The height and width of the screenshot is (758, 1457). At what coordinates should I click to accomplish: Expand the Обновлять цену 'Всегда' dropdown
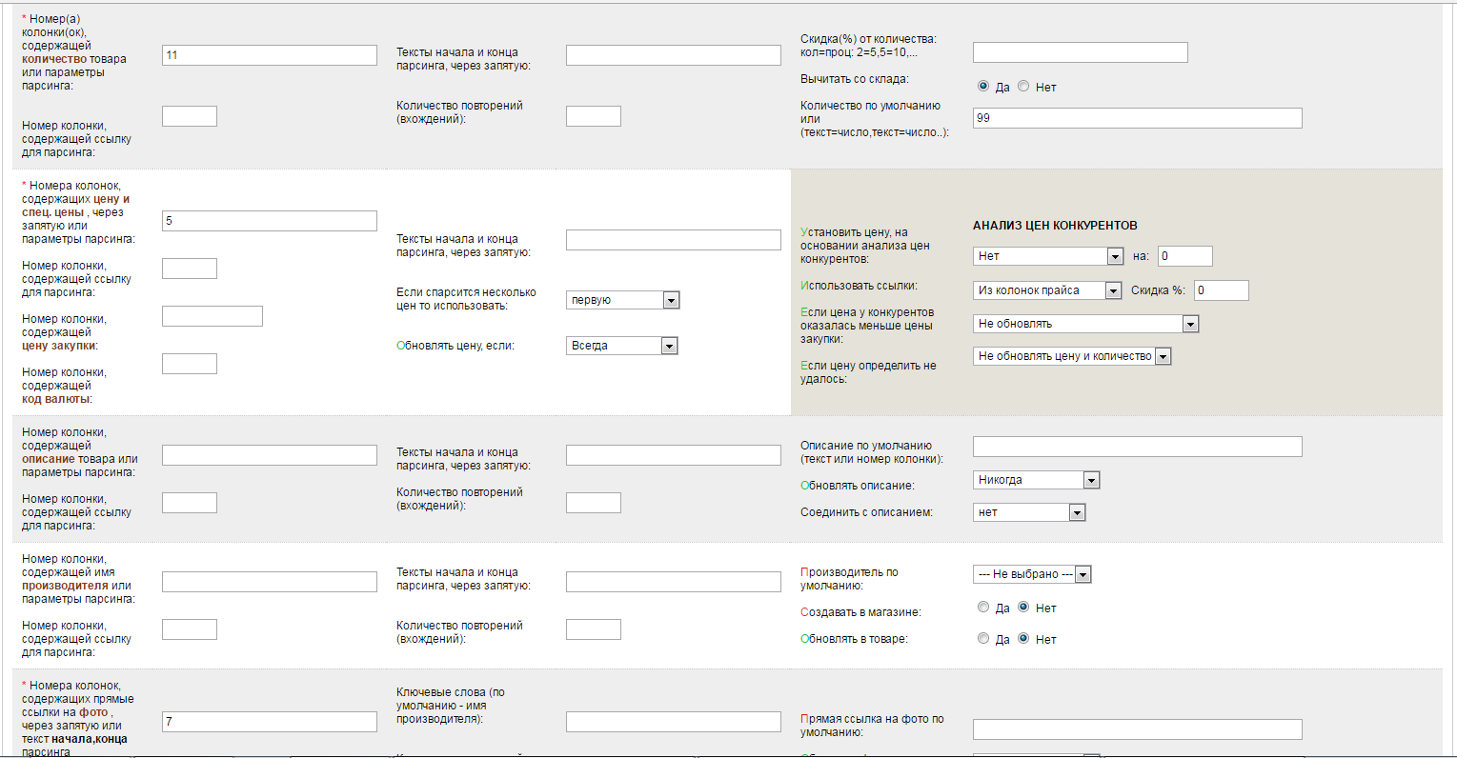click(x=621, y=346)
